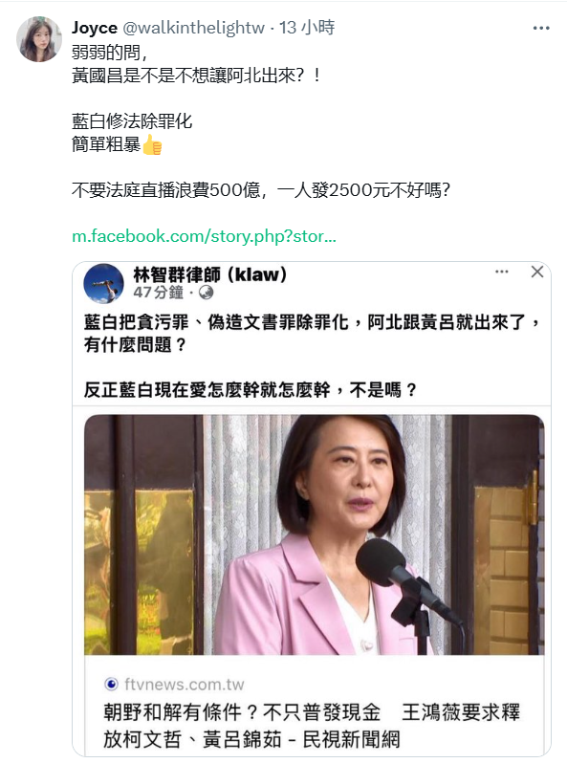This screenshot has width=567, height=763.
Task: Open the @walkinthelightw handle profile
Action: point(193,28)
